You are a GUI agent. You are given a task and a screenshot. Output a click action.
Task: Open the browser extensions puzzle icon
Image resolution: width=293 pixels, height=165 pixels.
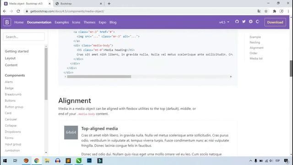pyautogui.click(x=274, y=11)
